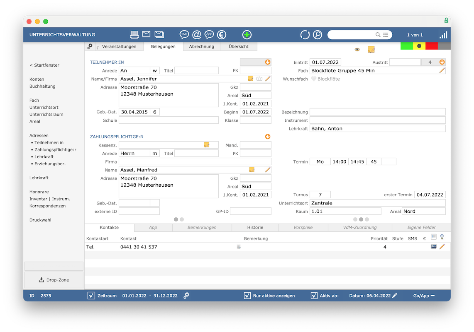The width and height of the screenshot is (474, 332).
Task: Open sticky note icon beside Assel, Jennifer
Action: click(251, 79)
